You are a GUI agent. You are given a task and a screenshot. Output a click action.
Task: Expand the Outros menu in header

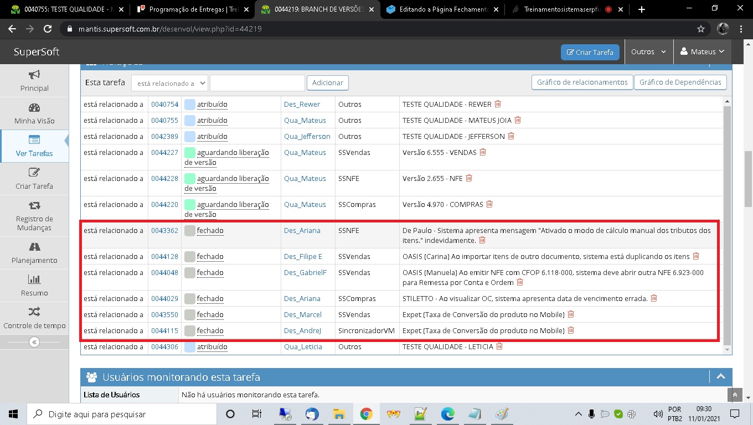coord(648,51)
